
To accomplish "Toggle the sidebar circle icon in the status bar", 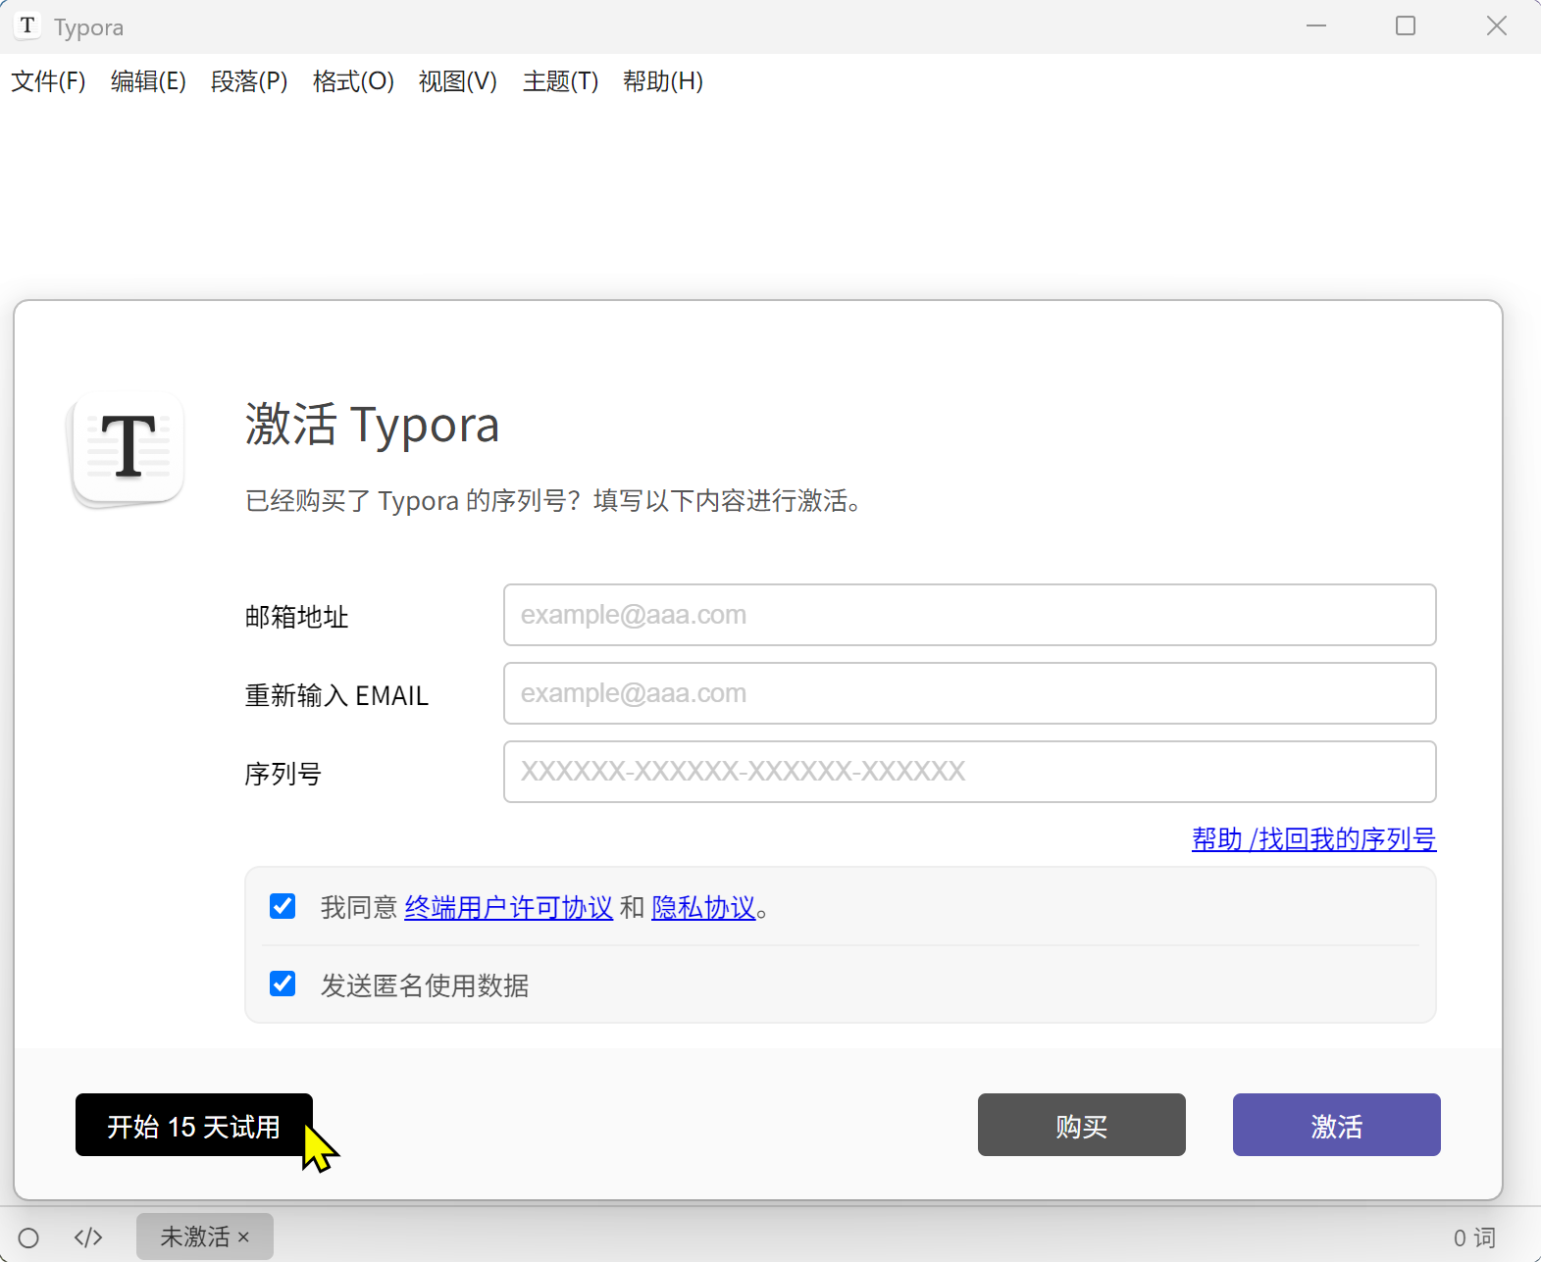I will 28,1237.
